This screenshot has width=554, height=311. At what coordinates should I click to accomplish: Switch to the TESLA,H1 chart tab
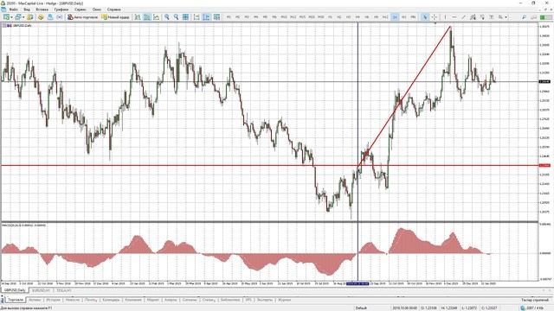click(x=64, y=290)
